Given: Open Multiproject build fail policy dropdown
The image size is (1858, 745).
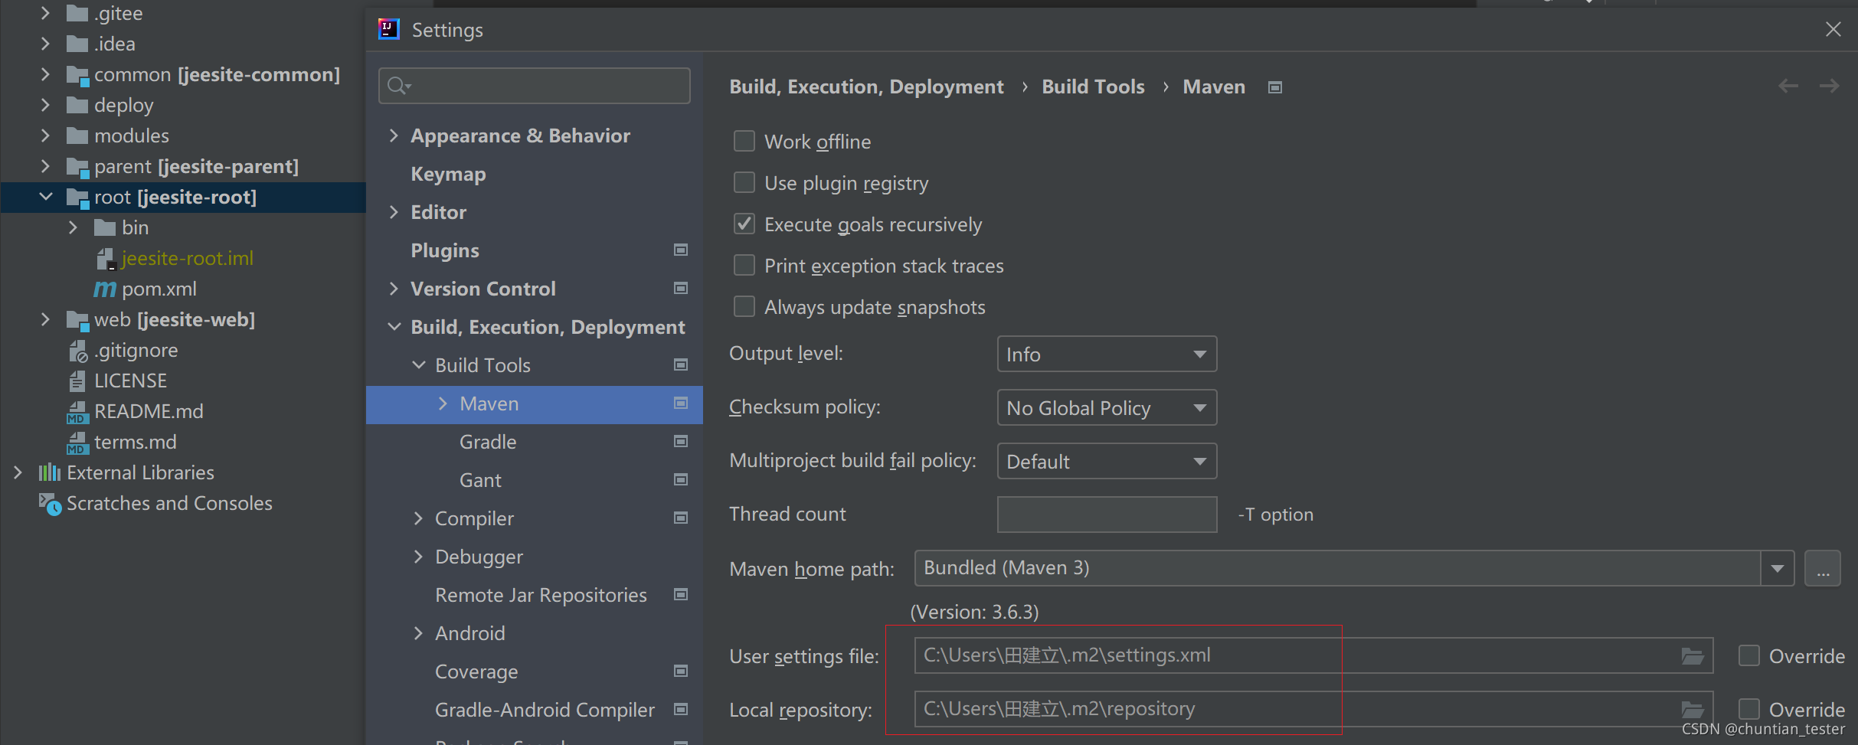Looking at the screenshot, I should 1107,461.
